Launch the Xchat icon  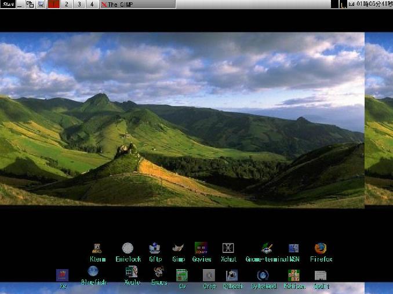pyautogui.click(x=228, y=249)
